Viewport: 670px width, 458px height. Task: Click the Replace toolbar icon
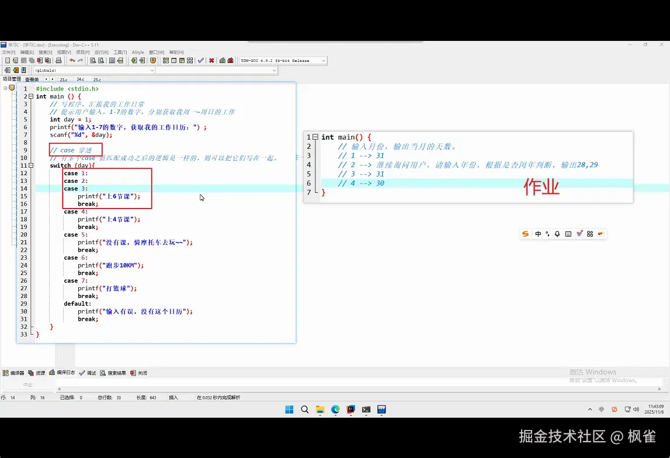coord(101,60)
